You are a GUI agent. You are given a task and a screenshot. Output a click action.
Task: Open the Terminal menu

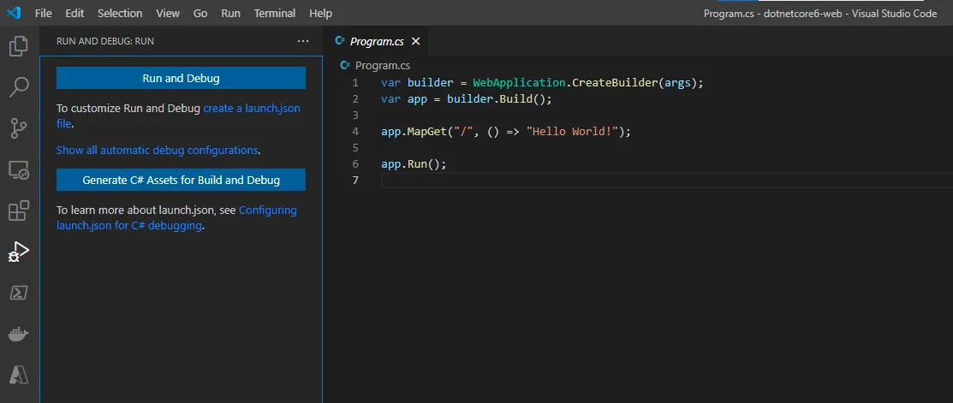pyautogui.click(x=275, y=14)
